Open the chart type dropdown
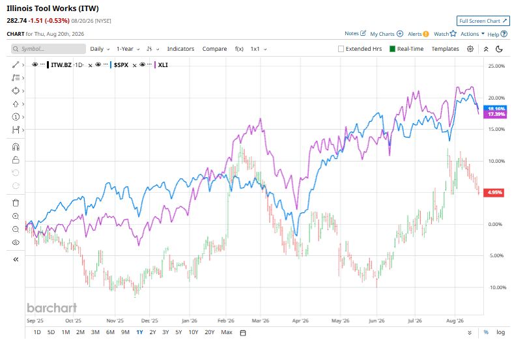This screenshot has width=512, height=340. pos(152,49)
